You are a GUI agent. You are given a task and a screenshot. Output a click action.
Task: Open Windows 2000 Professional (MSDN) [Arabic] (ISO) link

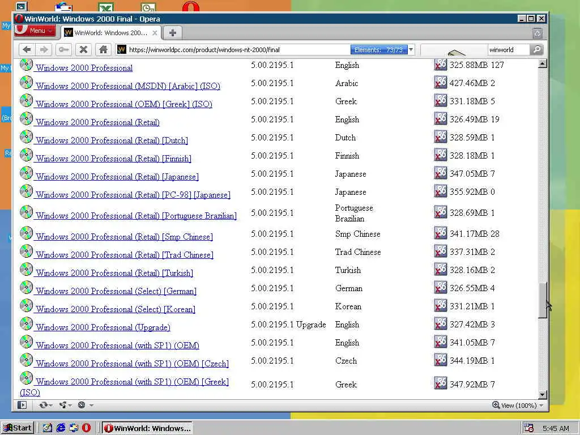coord(128,86)
